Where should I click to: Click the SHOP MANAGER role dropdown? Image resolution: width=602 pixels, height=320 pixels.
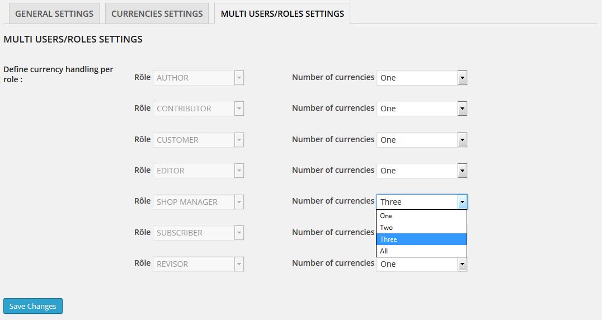(x=199, y=202)
